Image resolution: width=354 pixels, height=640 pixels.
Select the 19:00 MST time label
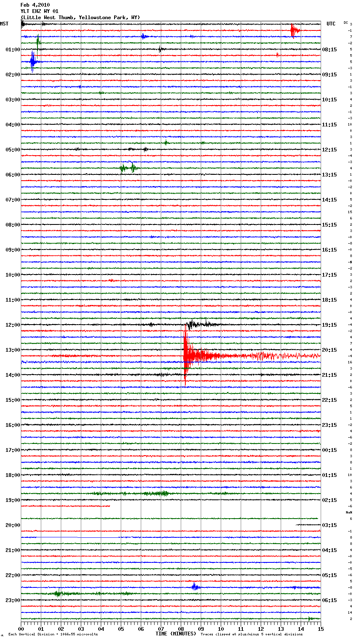click(13, 500)
